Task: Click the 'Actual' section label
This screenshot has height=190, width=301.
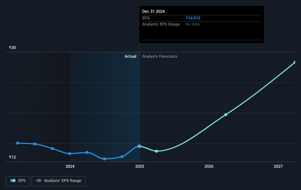Action: tap(131, 56)
